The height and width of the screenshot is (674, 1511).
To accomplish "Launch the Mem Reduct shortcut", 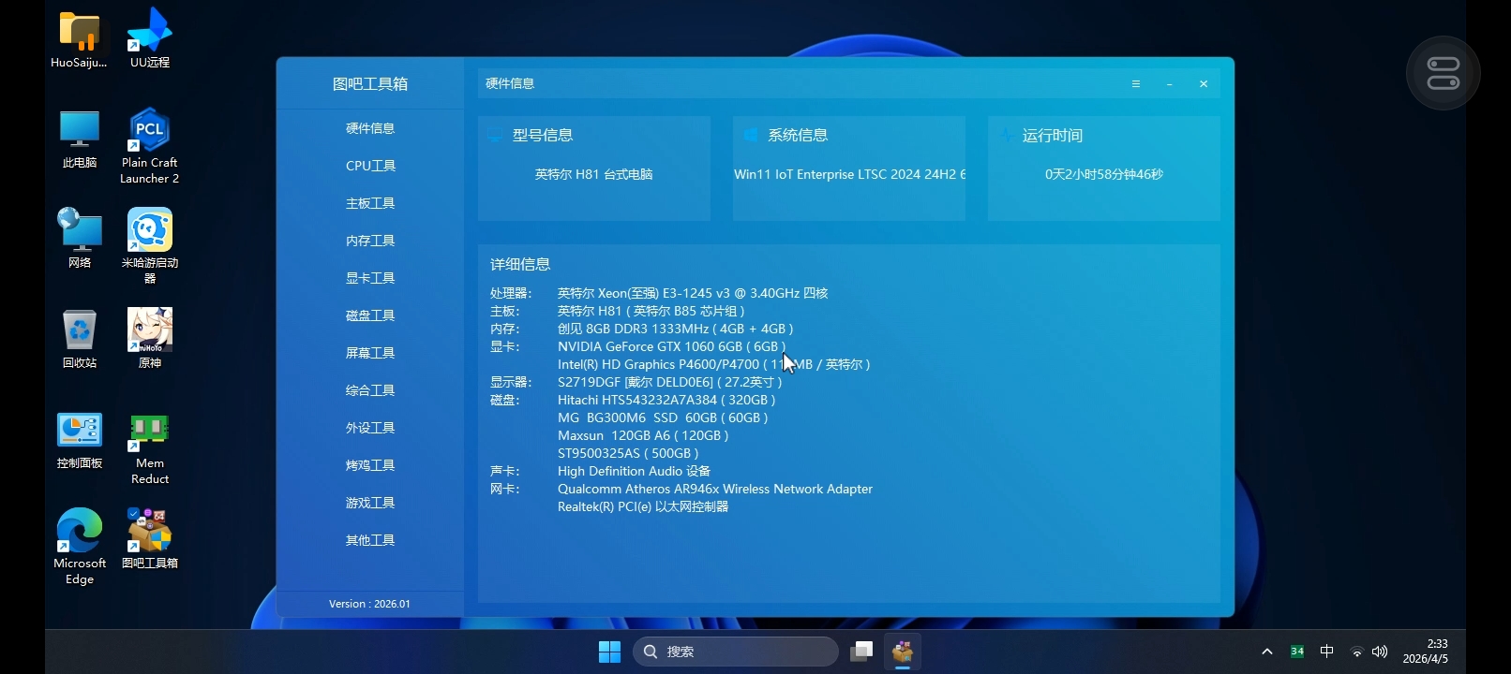I will [x=150, y=449].
